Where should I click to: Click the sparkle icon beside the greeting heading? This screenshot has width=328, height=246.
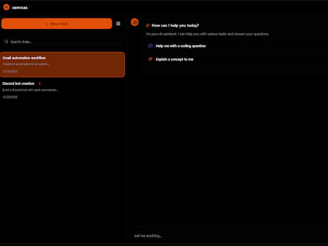[x=148, y=25]
